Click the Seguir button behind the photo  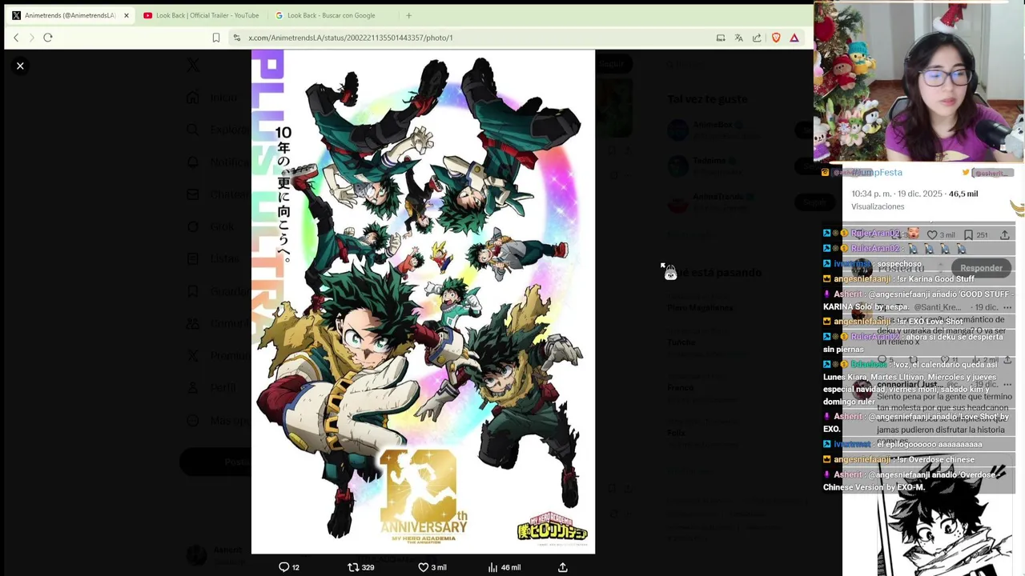click(613, 63)
